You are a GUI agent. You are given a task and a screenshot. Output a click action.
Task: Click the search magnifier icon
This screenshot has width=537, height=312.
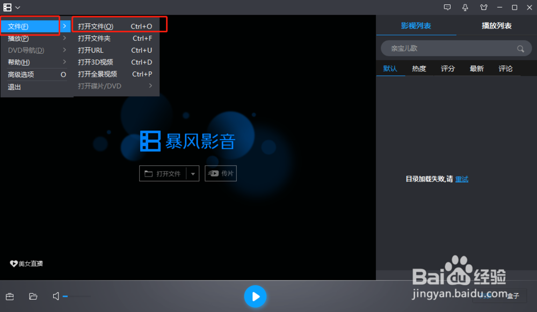pyautogui.click(x=520, y=49)
